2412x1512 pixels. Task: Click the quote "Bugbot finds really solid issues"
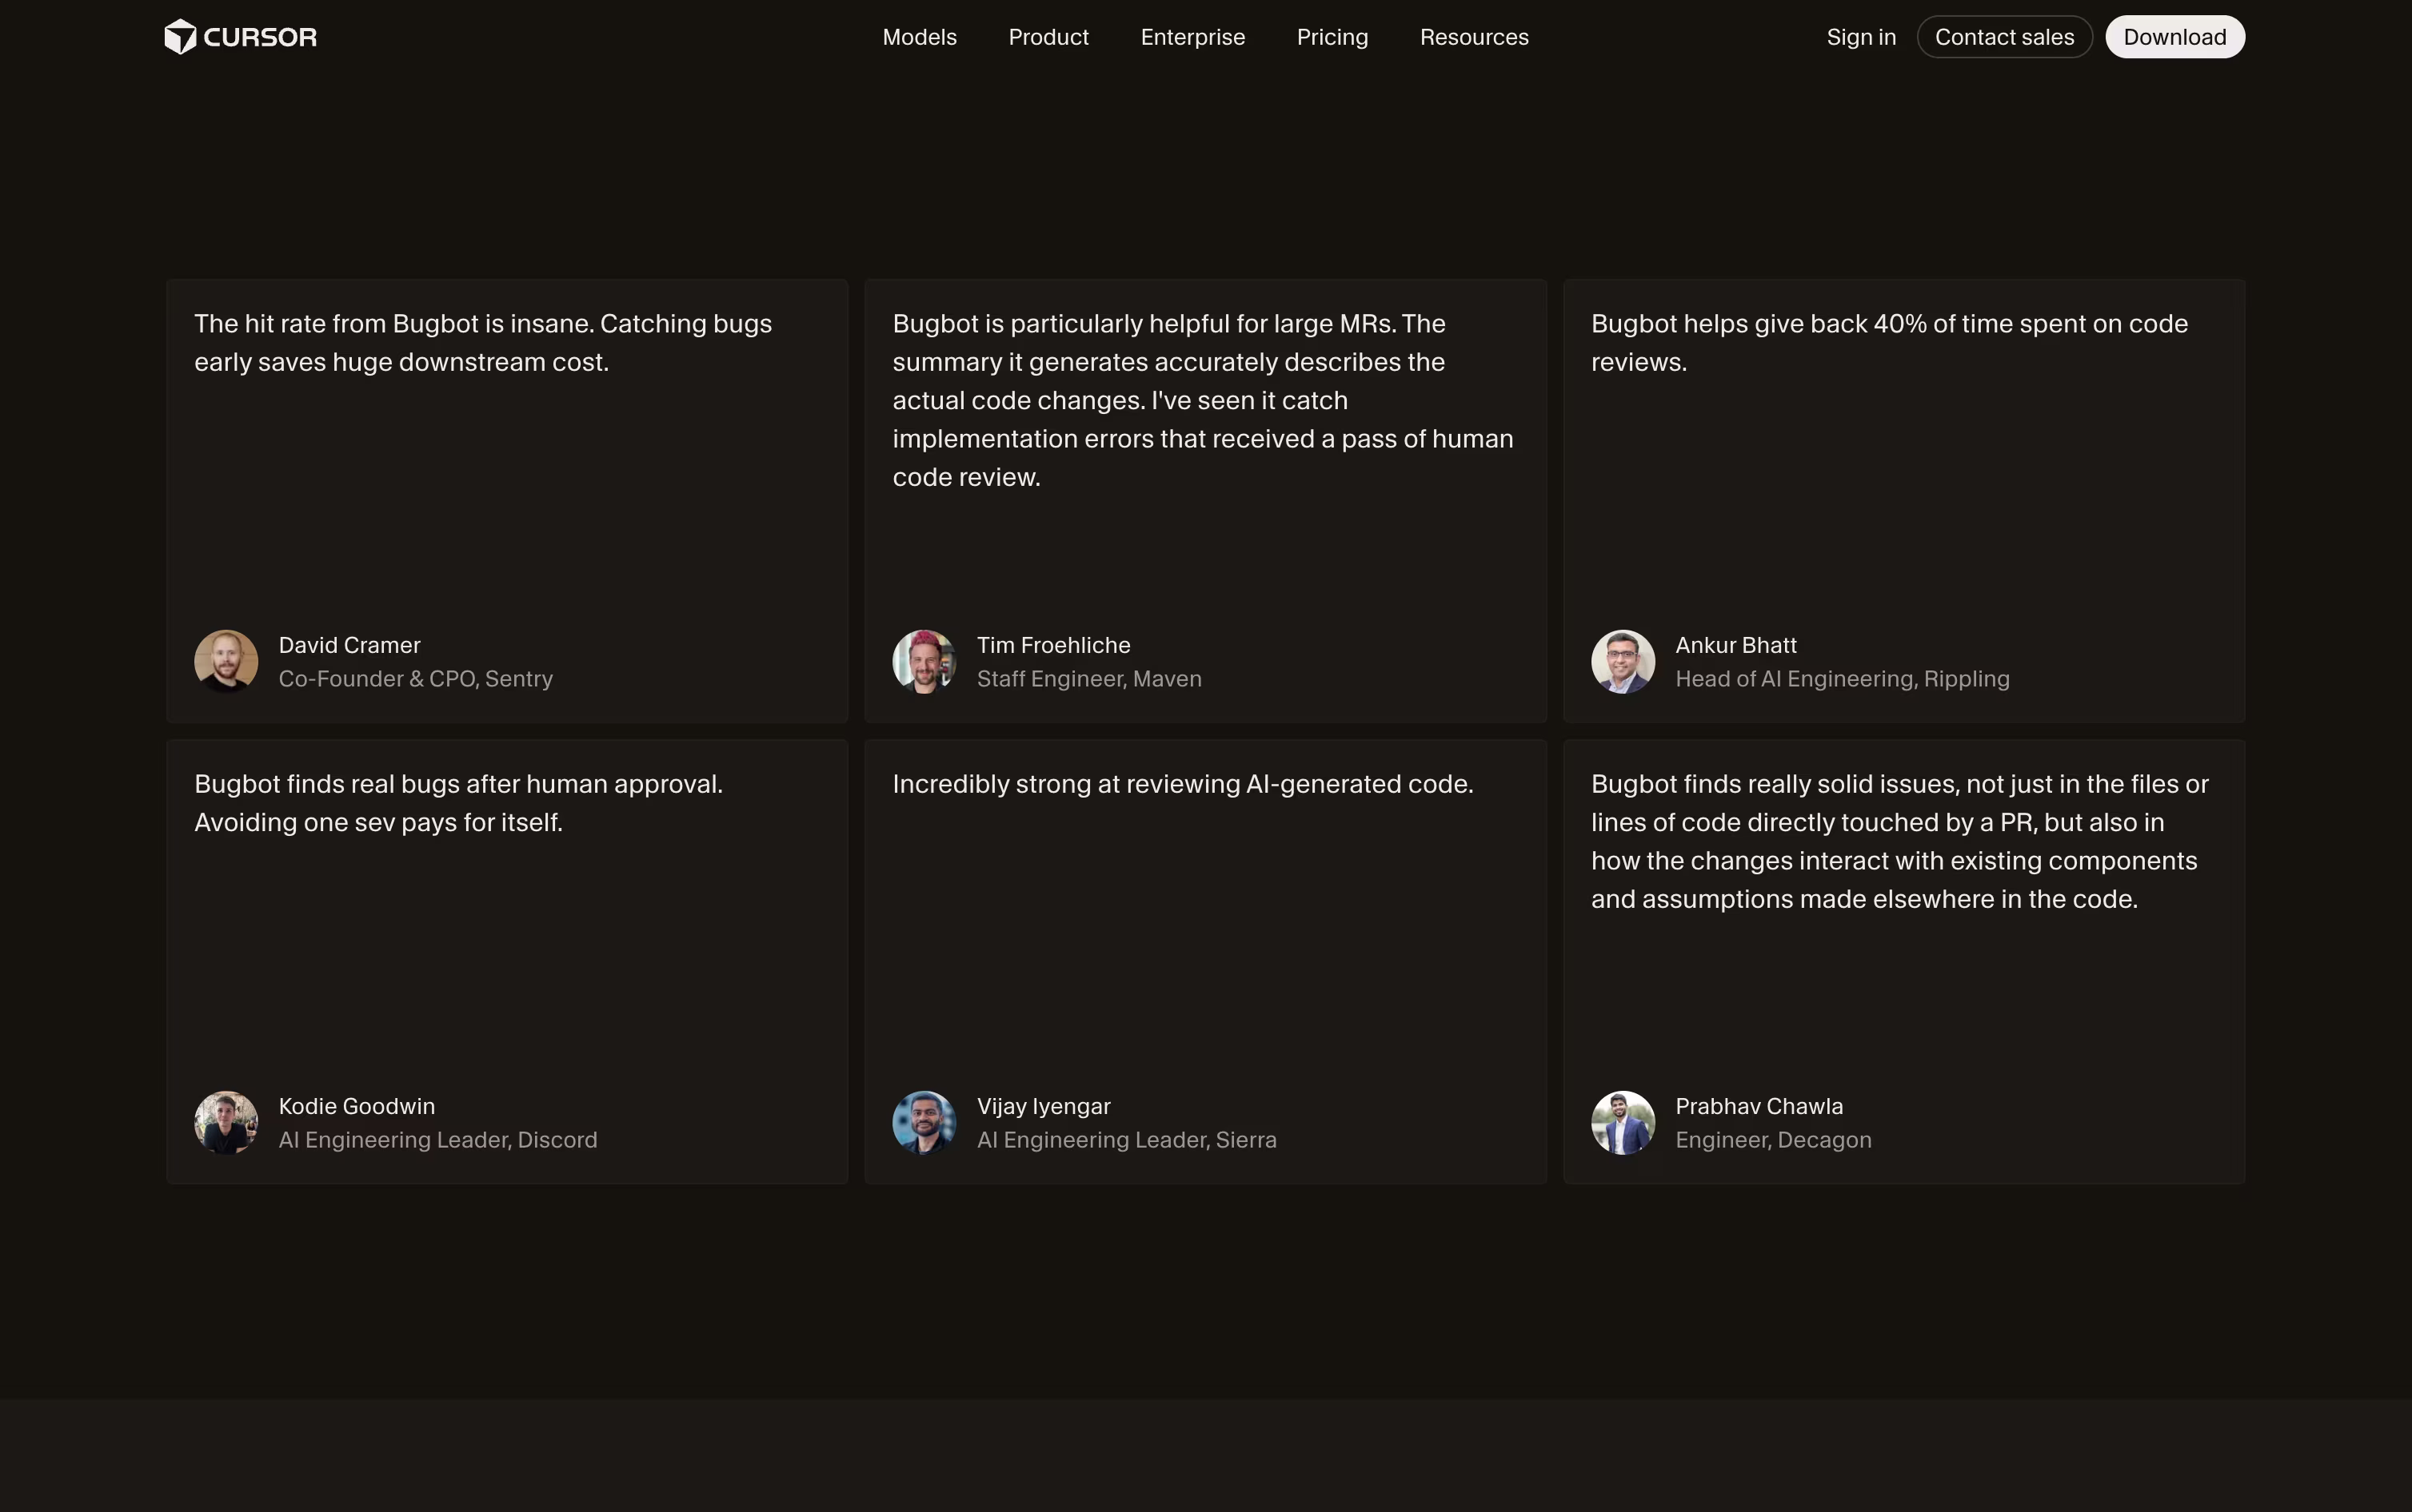1900,841
